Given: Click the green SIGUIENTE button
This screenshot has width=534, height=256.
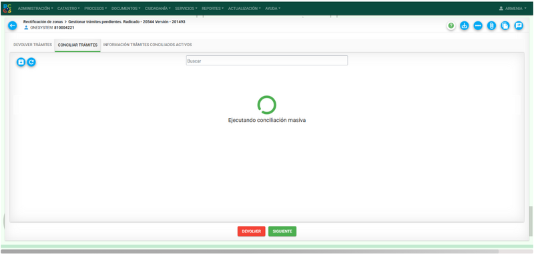Looking at the screenshot, I should (x=282, y=231).
